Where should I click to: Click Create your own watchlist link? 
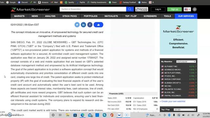coord(173,101)
